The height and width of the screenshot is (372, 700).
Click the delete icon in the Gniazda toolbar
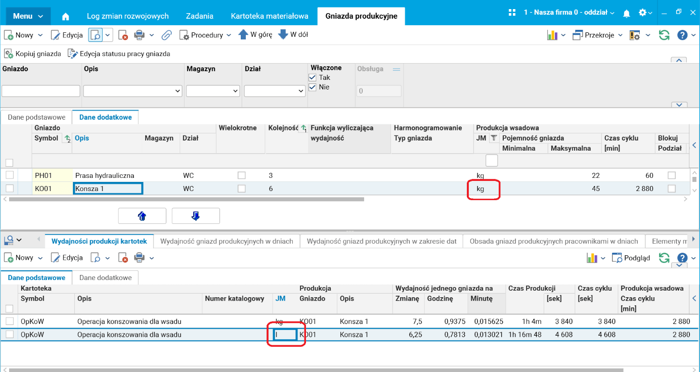123,35
